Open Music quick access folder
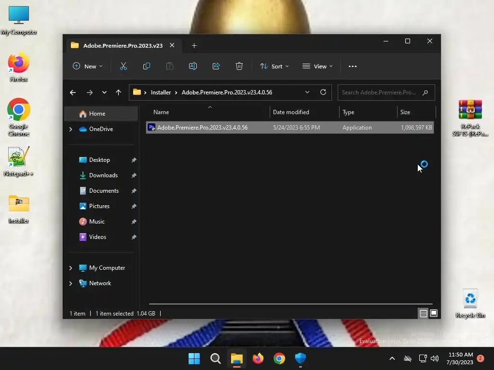The height and width of the screenshot is (370, 494). (x=96, y=222)
